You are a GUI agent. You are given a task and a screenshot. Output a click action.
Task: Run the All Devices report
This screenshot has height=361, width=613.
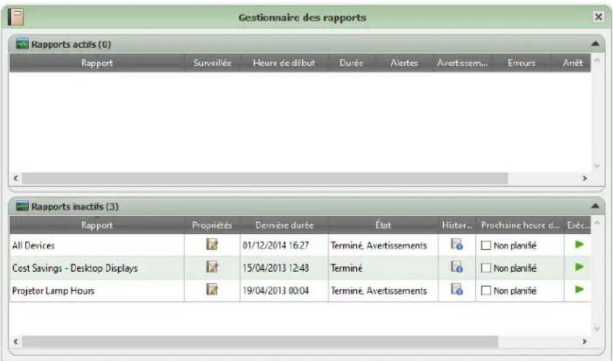(579, 244)
